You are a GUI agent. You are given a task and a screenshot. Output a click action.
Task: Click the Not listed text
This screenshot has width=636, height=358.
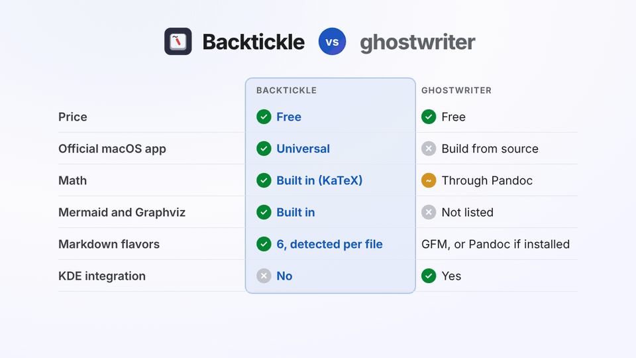click(x=468, y=212)
